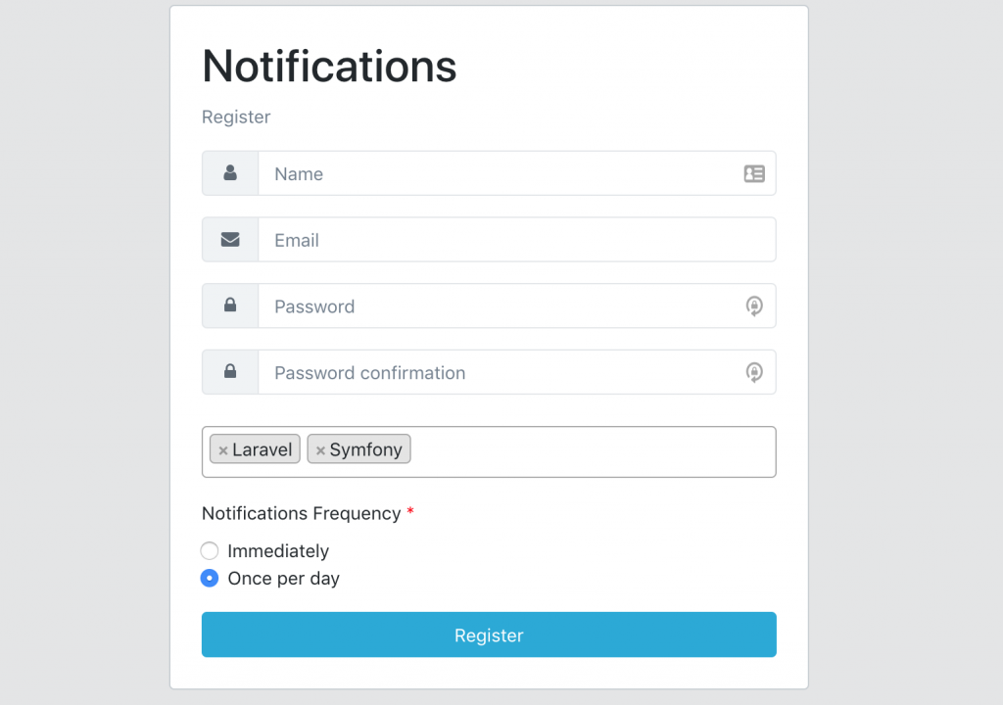Select the Once per day radio option
The height and width of the screenshot is (705, 1003).
(210, 579)
